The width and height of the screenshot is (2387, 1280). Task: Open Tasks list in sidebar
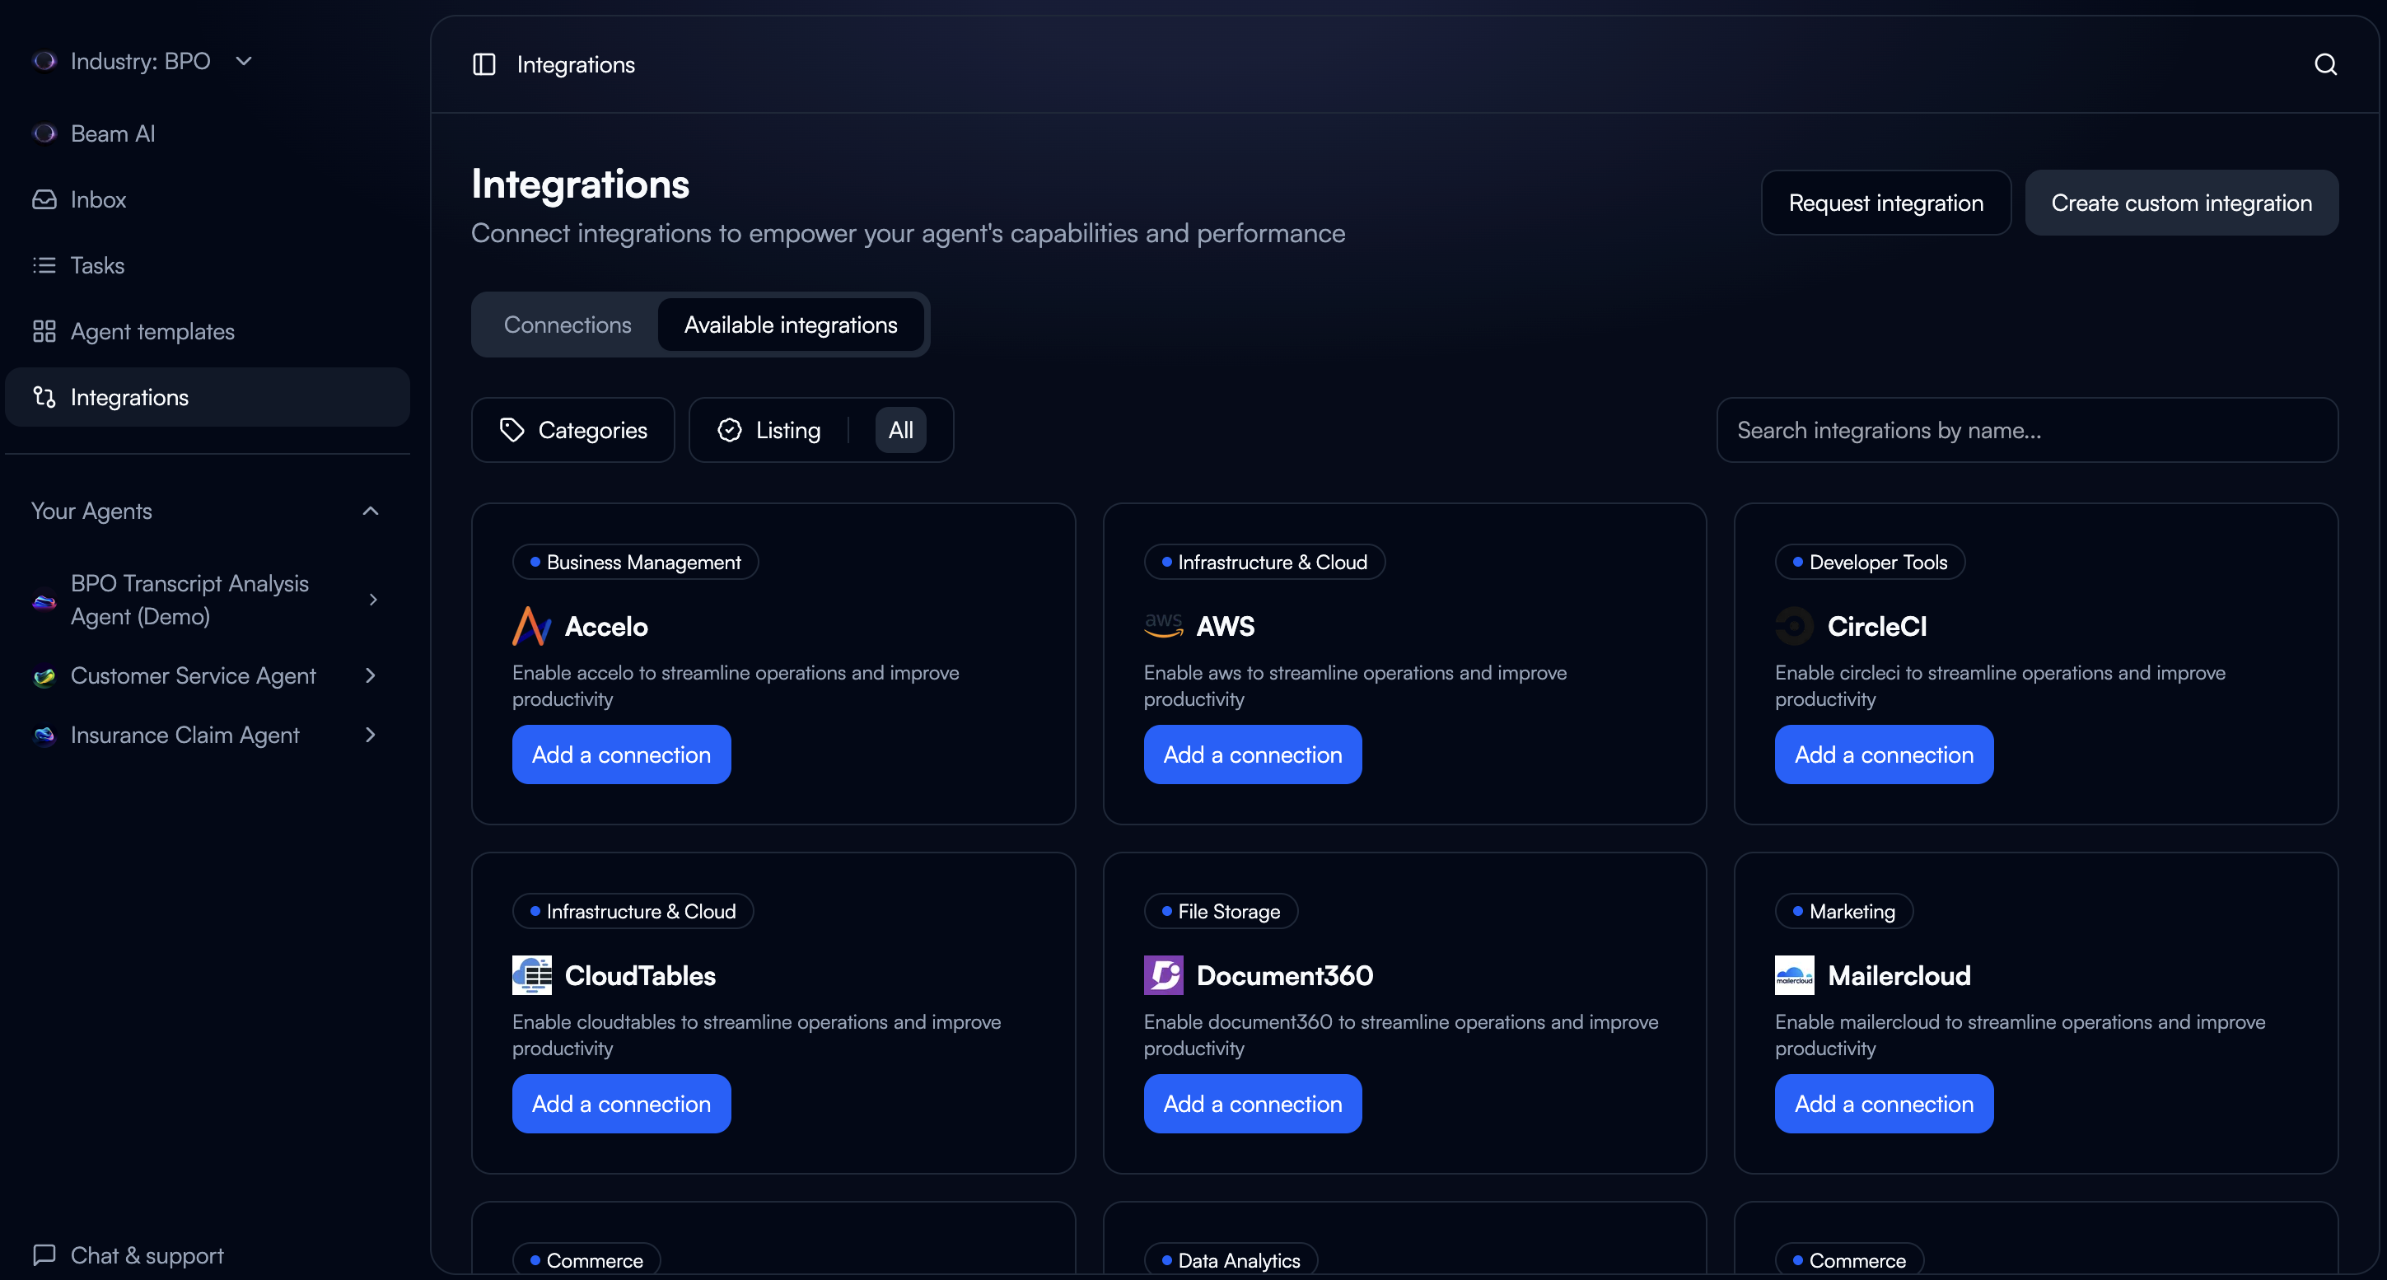(x=96, y=265)
